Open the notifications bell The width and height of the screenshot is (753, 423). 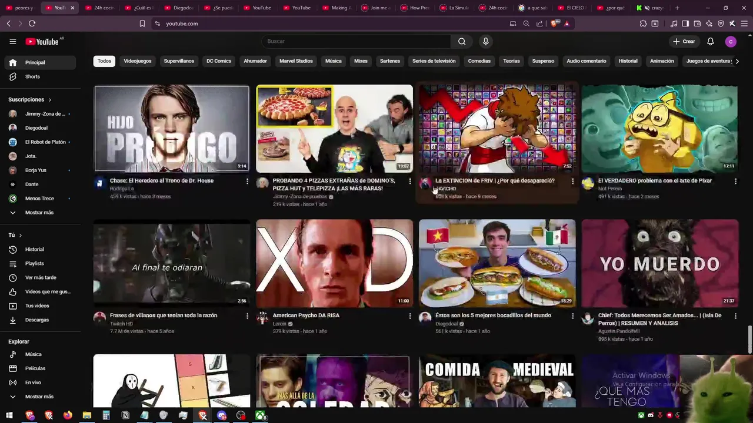710,42
